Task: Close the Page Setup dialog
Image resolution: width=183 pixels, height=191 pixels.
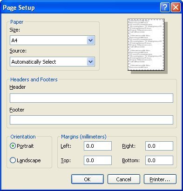Action: (x=176, y=7)
